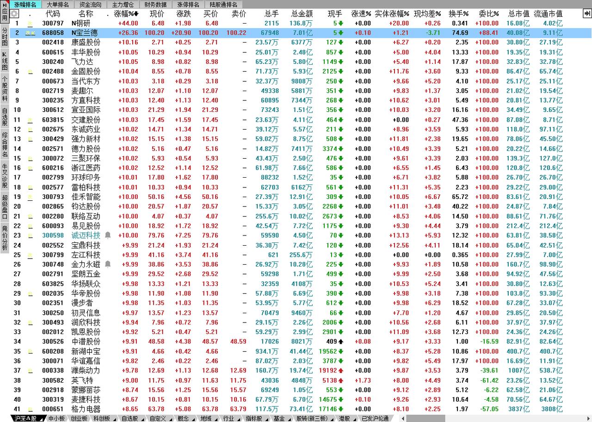Select the 新湖中宝 stock name

pyautogui.click(x=86, y=352)
